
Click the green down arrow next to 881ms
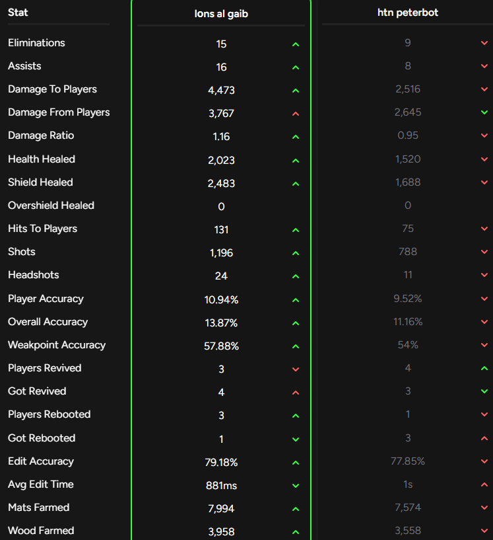[x=295, y=486]
